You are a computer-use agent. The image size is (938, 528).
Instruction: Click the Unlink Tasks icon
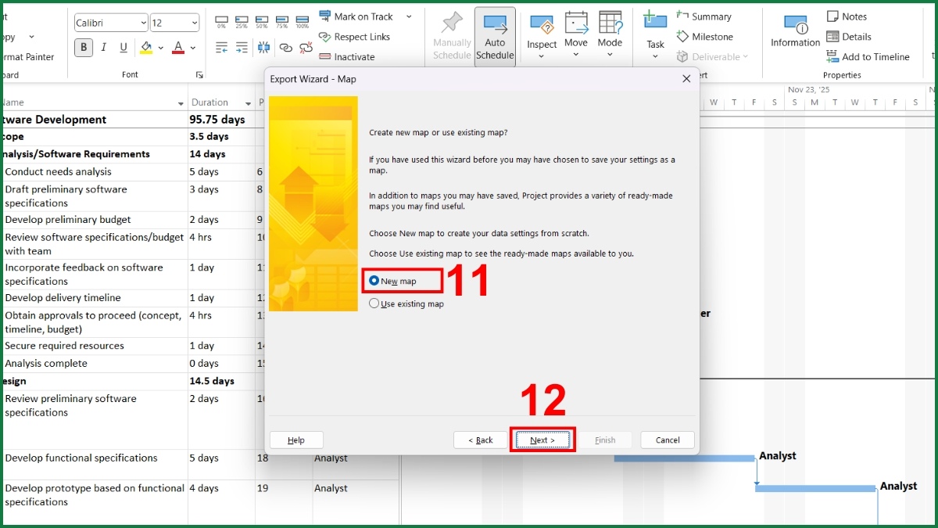[x=306, y=47]
